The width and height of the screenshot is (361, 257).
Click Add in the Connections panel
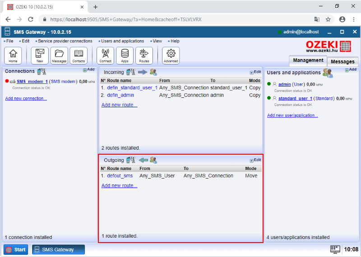pos(89,70)
